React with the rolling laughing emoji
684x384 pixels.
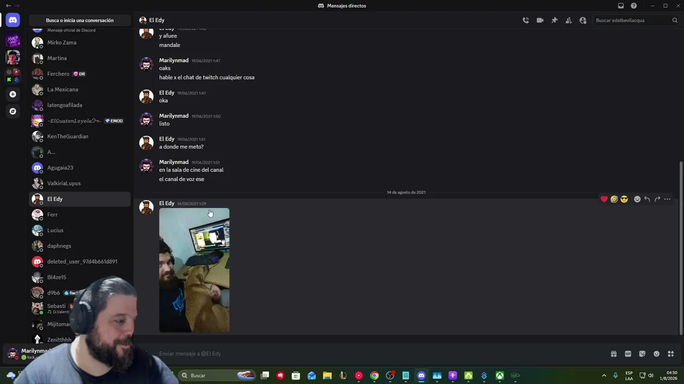point(614,199)
